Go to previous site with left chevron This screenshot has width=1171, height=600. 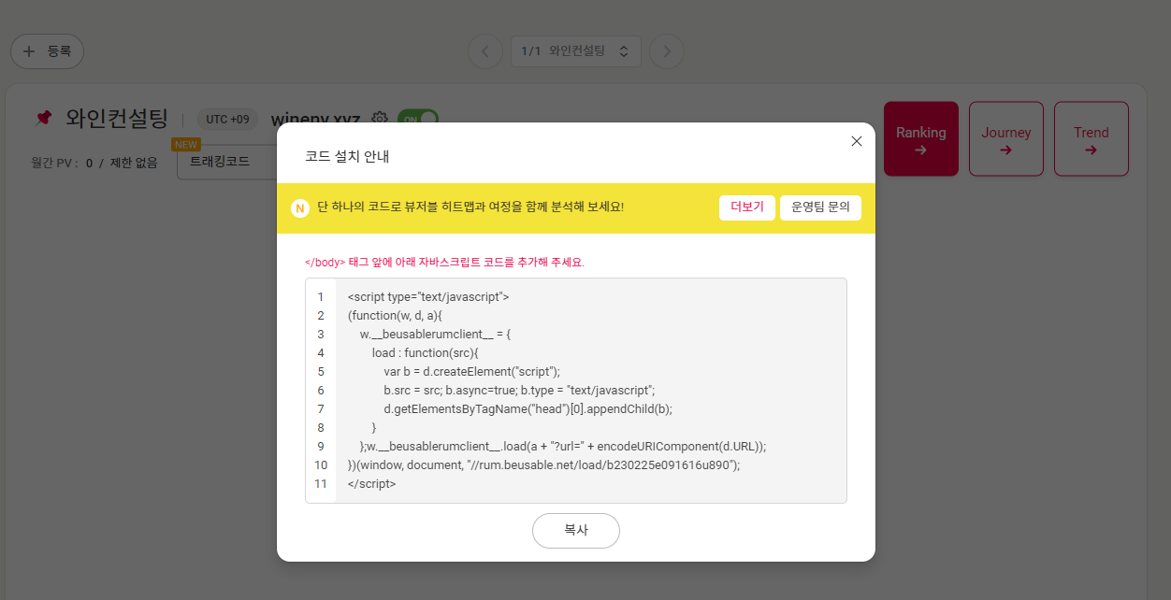[484, 51]
